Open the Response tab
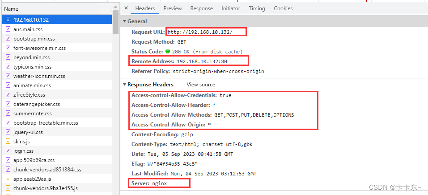Image resolution: width=428 pixels, height=195 pixels. [x=201, y=8]
